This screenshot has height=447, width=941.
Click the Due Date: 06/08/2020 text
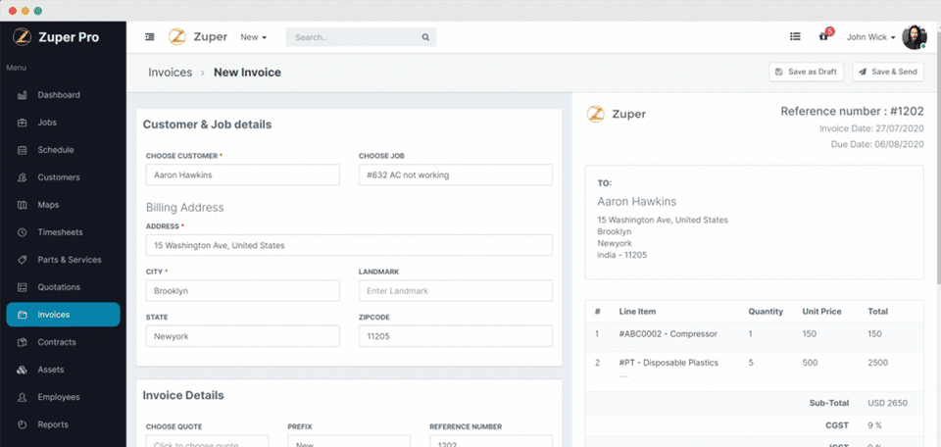pos(877,145)
